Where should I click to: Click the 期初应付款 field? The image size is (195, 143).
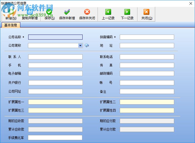(147, 121)
